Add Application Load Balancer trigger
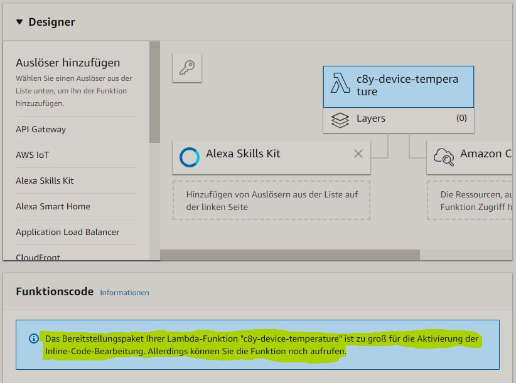516x383 pixels. click(x=67, y=232)
